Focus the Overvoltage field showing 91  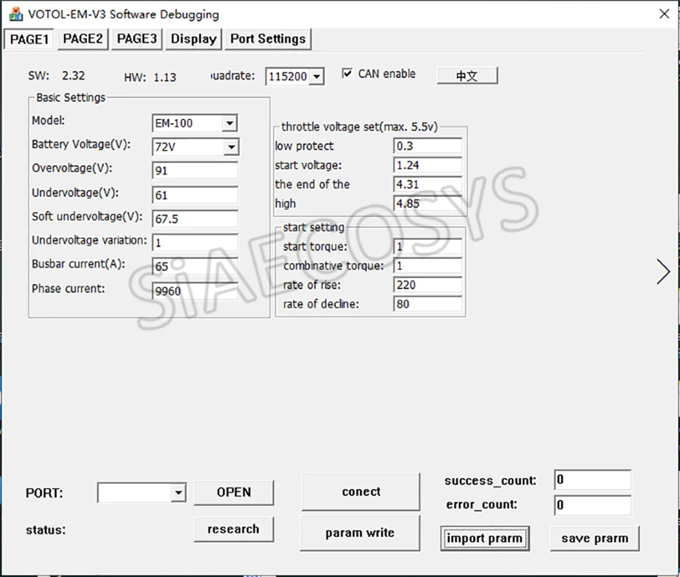click(x=195, y=171)
